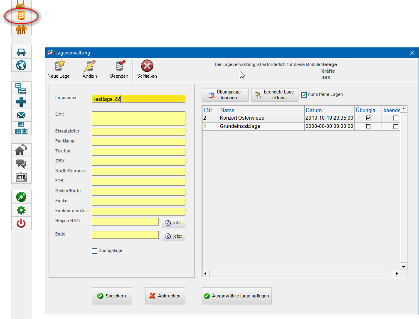Open the green gear settings icon
This screenshot has height=319, width=419.
point(21,210)
